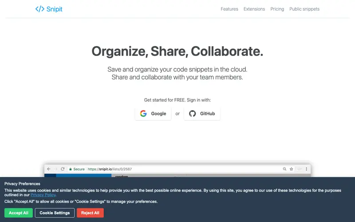Click the bookmark star icon in mockup address bar
The height and width of the screenshot is (222, 355).
(x=292, y=169)
